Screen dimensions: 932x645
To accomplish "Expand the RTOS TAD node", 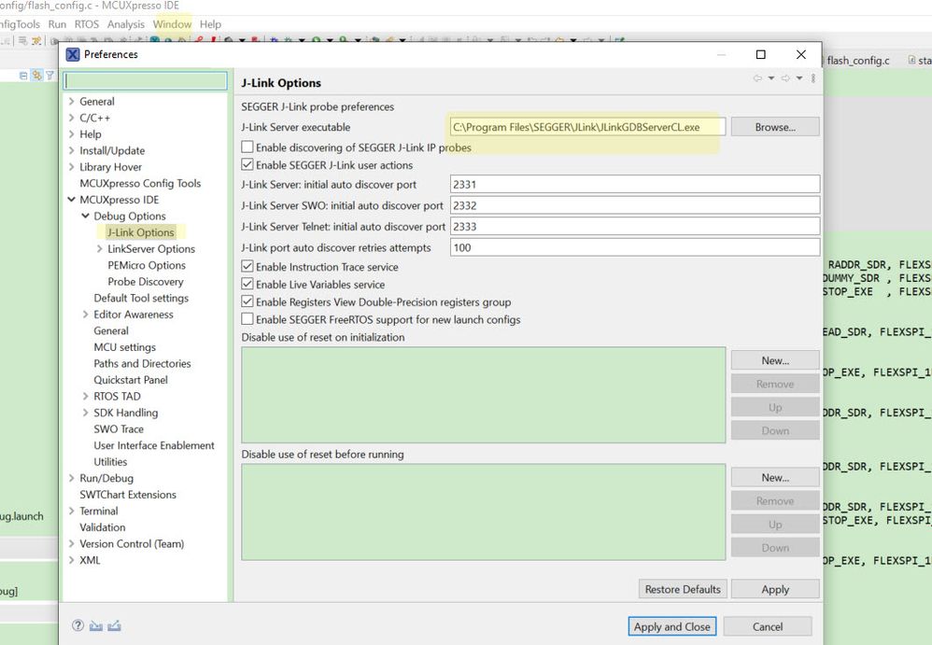I will coord(86,396).
